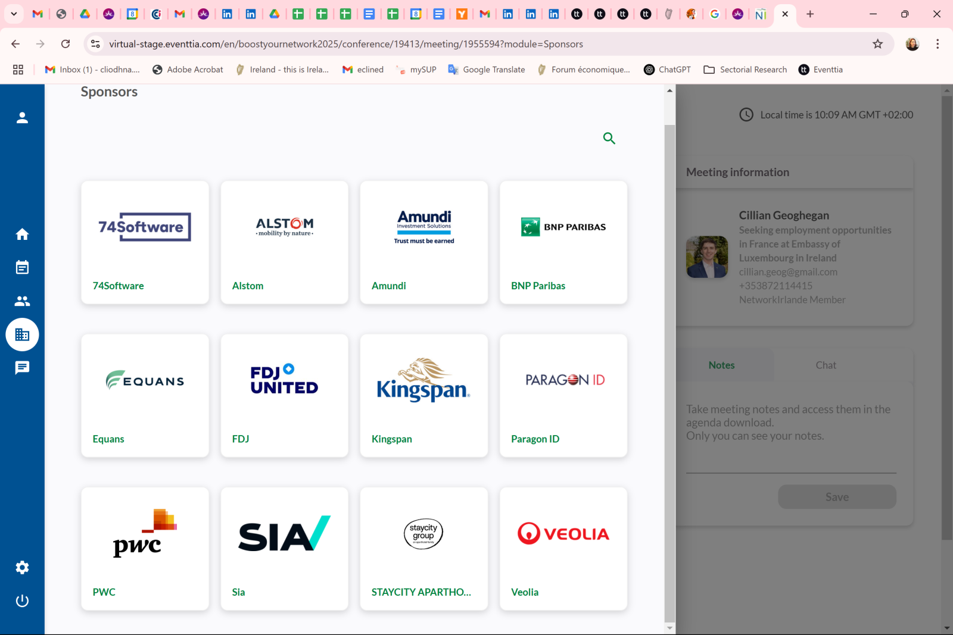Open 74Software sponsor card
The image size is (953, 635).
pyautogui.click(x=145, y=242)
